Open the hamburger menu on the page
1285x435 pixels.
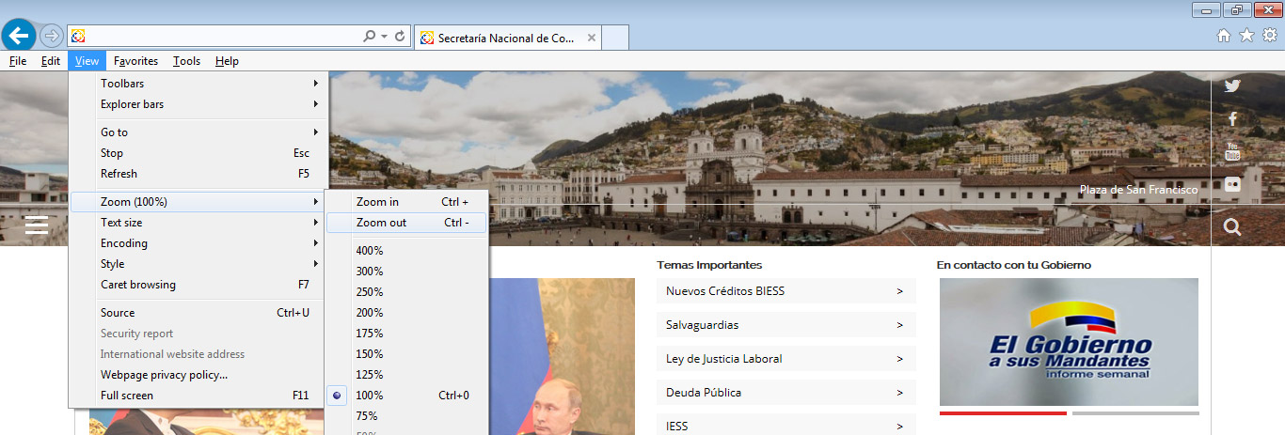[x=37, y=225]
